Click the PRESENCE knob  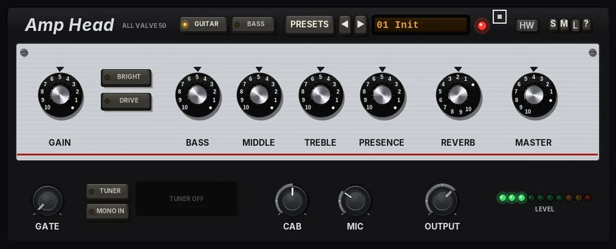tap(382, 95)
